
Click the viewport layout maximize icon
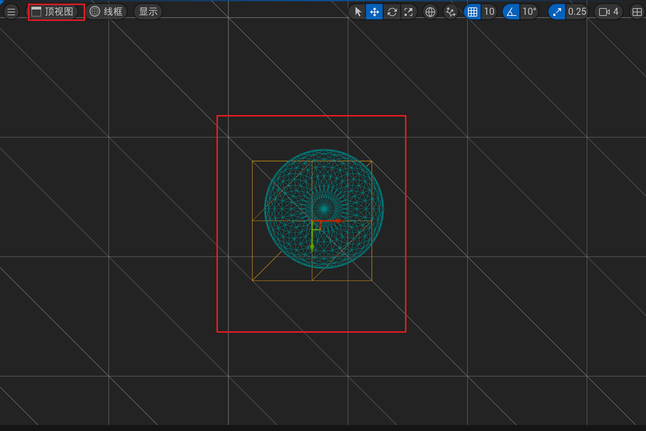[x=637, y=12]
